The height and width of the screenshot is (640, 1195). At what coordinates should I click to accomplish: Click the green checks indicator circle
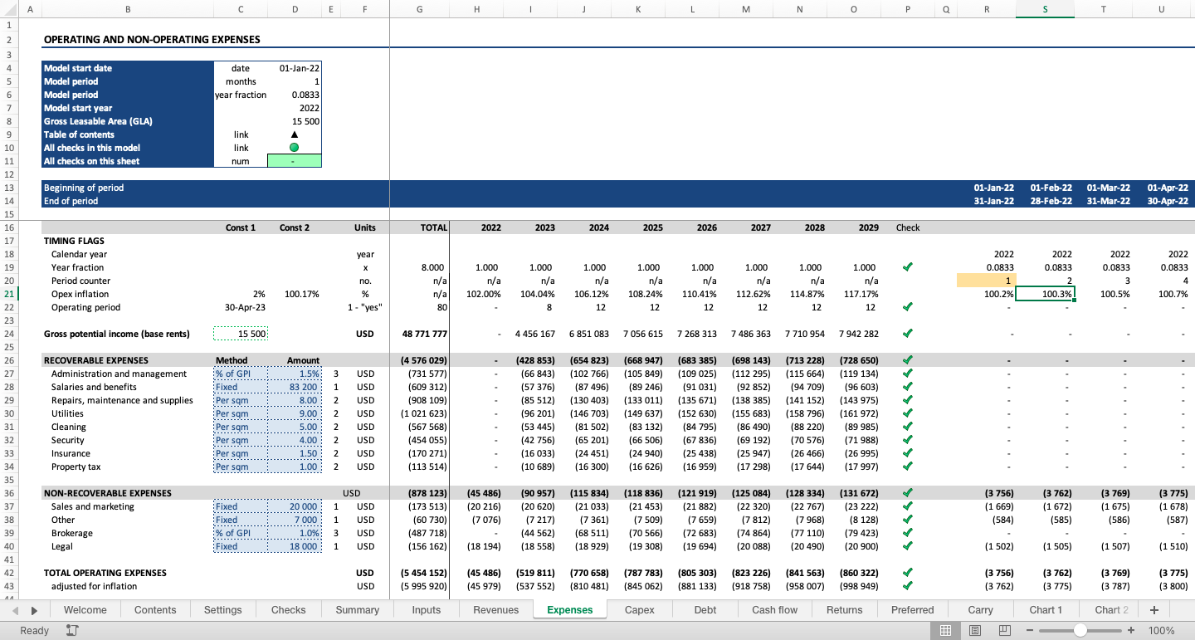[x=295, y=148]
